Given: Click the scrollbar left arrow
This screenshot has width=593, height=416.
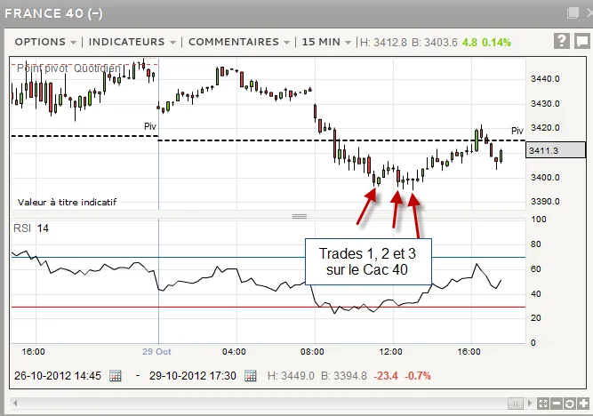Looking at the screenshot, I should point(15,404).
